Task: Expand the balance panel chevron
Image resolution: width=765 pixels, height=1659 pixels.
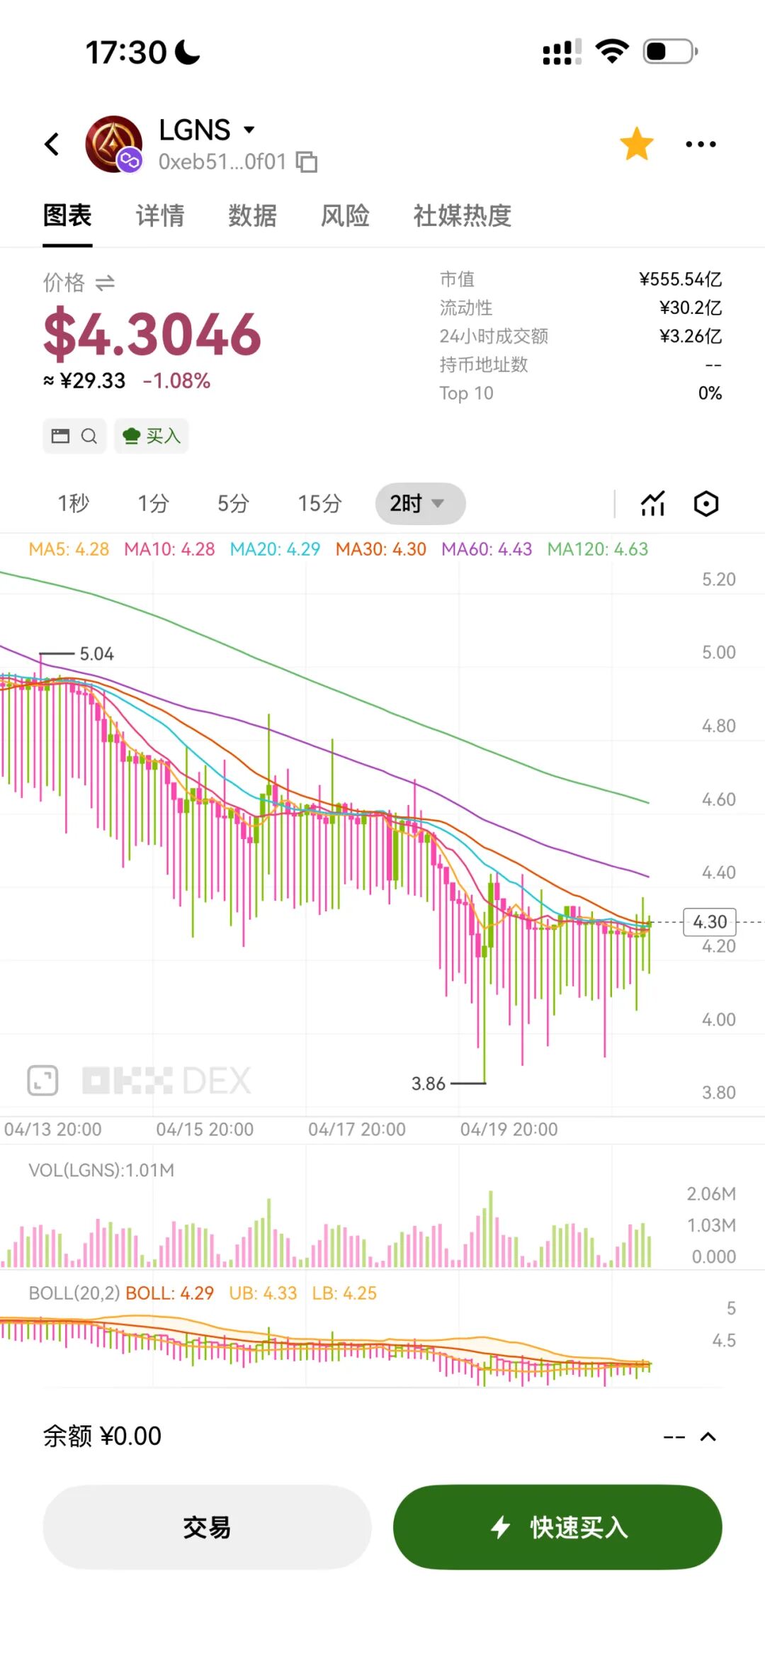Action: (708, 1436)
